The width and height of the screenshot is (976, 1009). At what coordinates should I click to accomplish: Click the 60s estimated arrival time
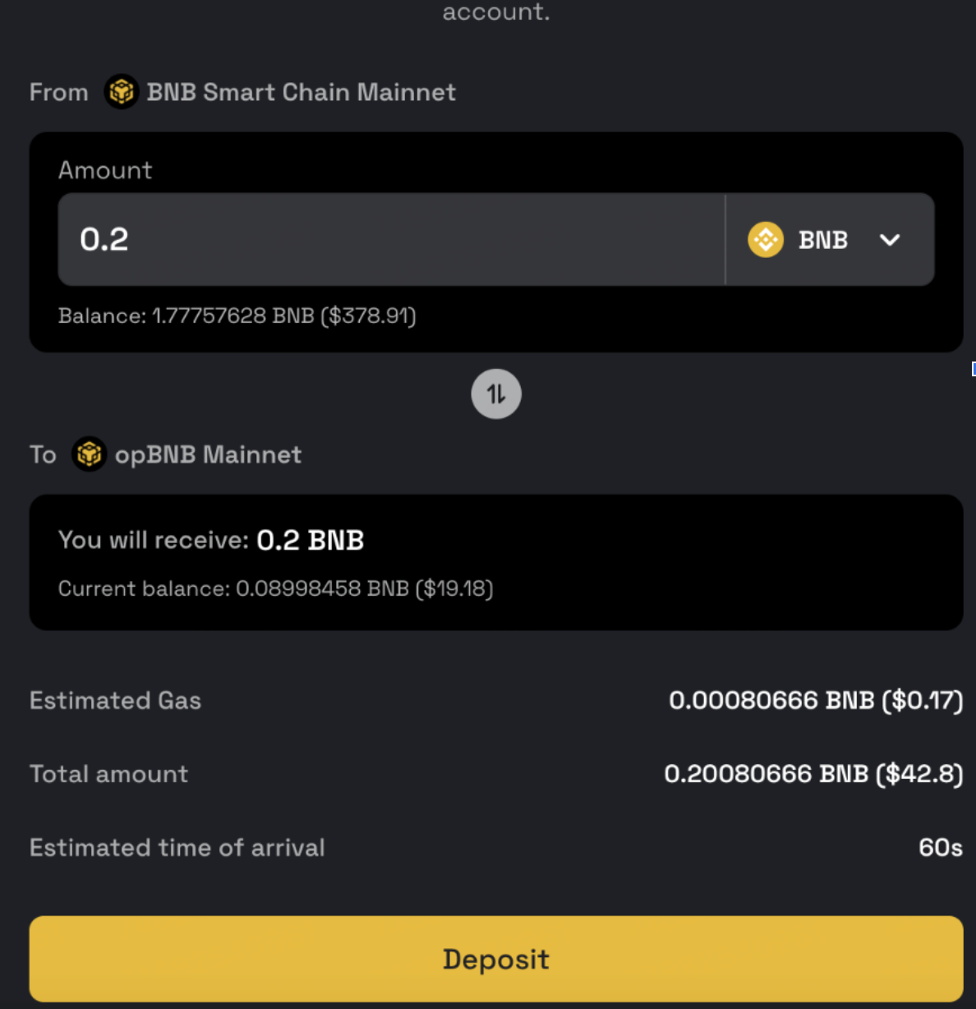pos(941,847)
